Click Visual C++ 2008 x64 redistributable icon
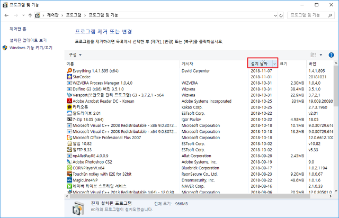Image resolution: width=339 pixels, height=218 pixels. point(69,132)
